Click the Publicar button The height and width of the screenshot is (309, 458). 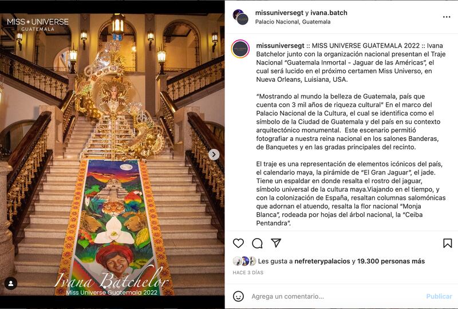point(439,296)
